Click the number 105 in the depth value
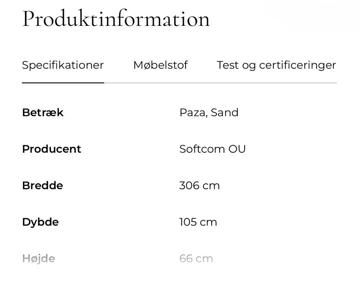The width and height of the screenshot is (359, 292). click(x=188, y=222)
